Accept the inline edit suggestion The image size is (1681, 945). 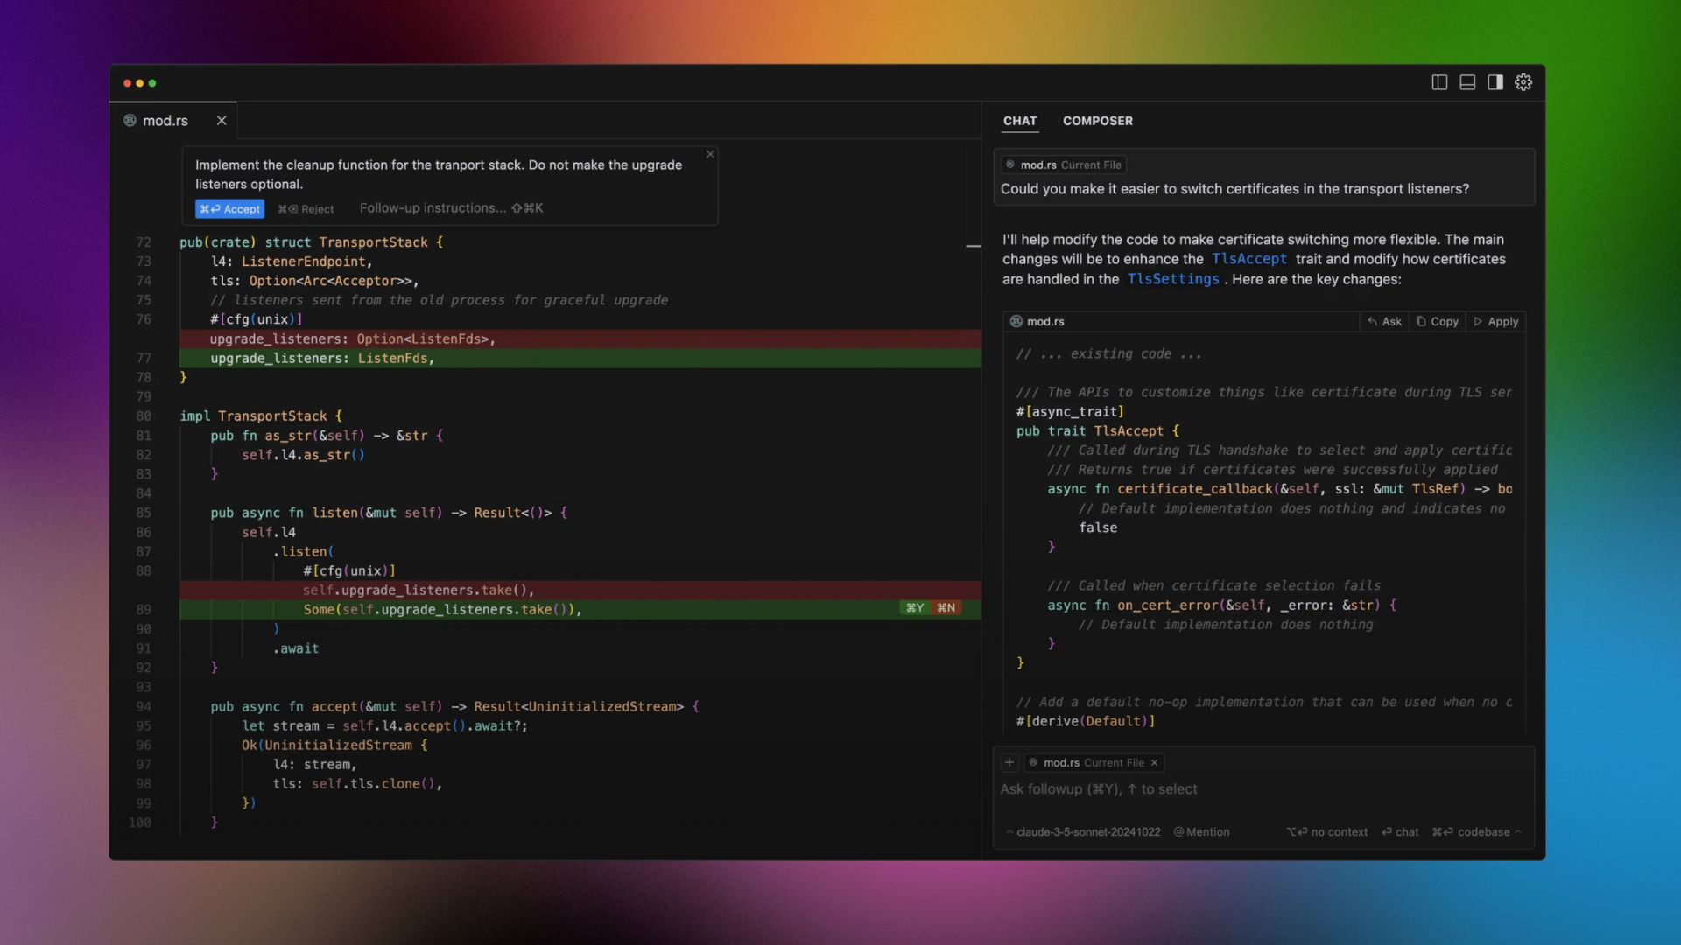tap(229, 208)
